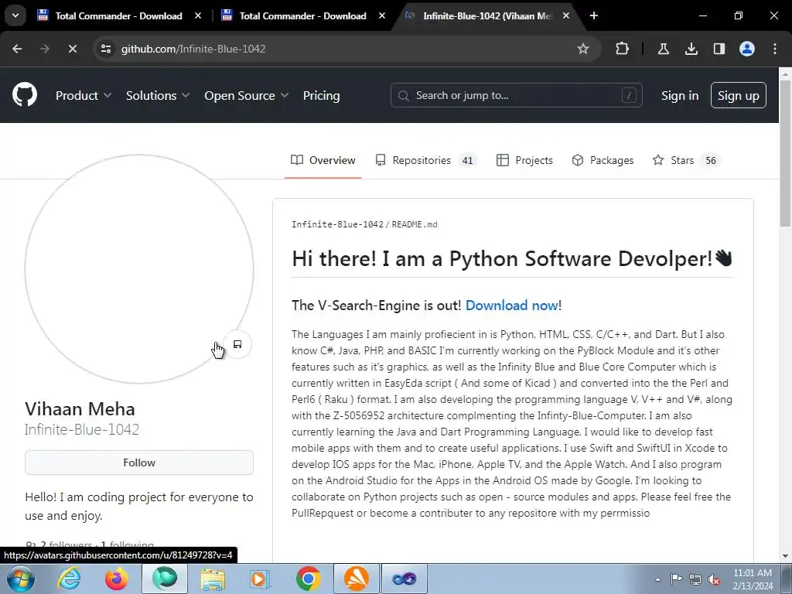Open the media player taskbar icon
This screenshot has height=594, width=792.
(x=261, y=579)
